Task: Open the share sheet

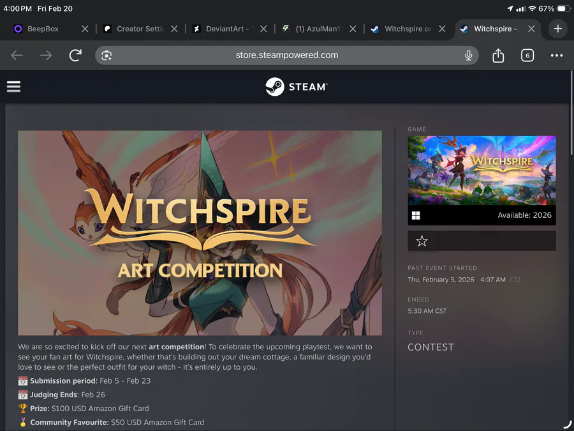Action: (x=498, y=56)
